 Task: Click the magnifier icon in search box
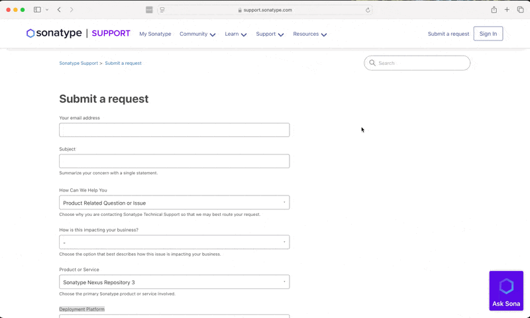point(372,63)
